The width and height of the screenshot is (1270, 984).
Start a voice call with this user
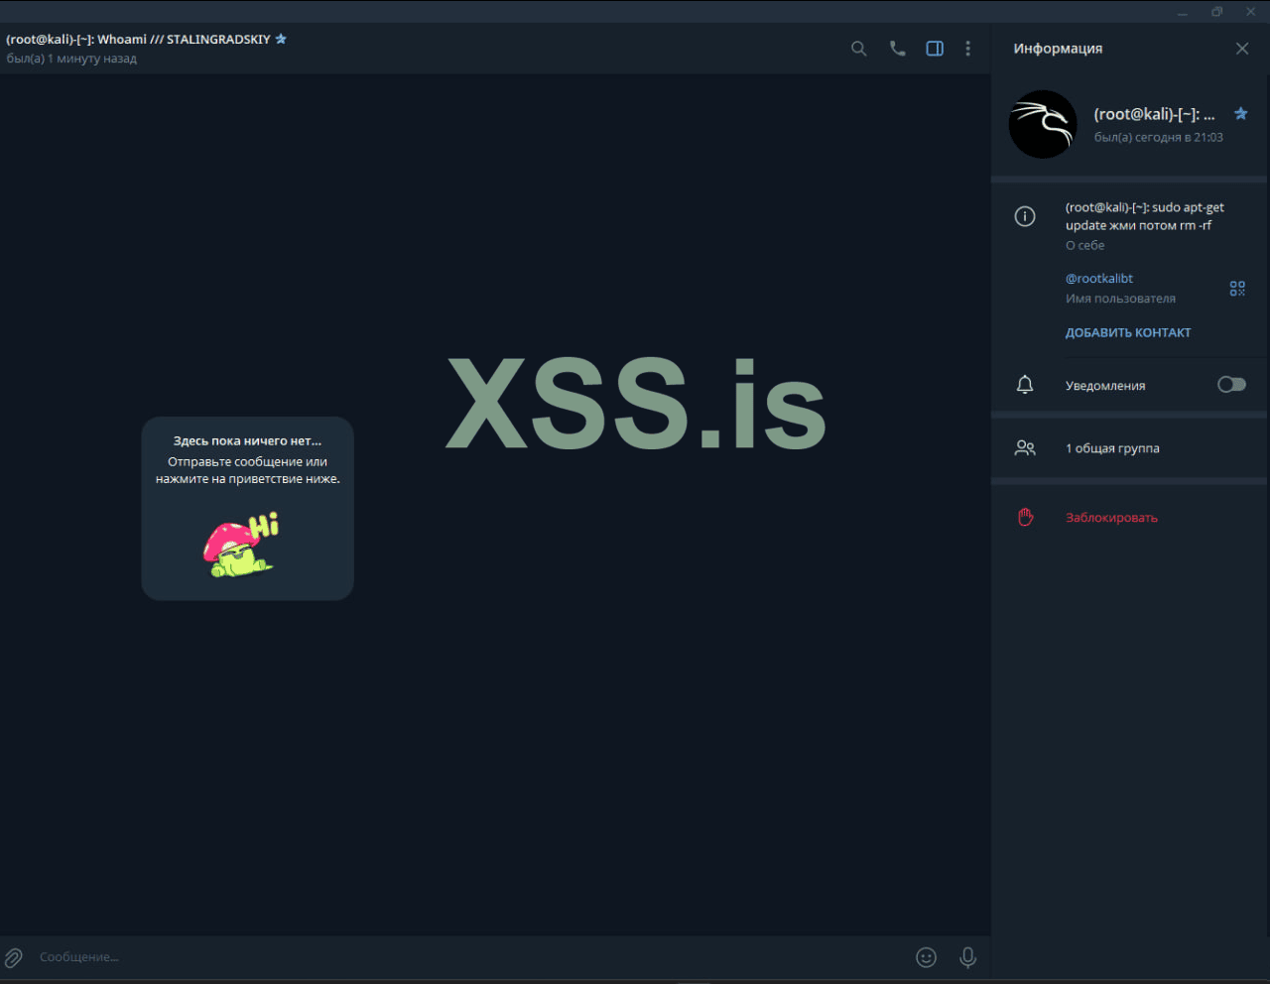coord(897,49)
